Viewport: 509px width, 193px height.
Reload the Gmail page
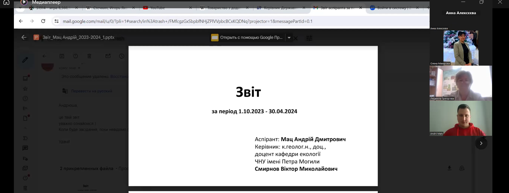43,21
